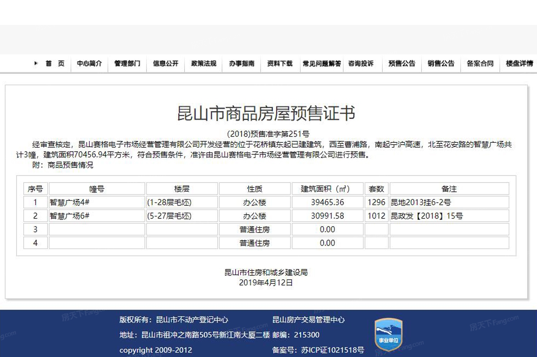
Task: Click 办公楼 in the 智慧广场6# row
Action: tap(255, 216)
